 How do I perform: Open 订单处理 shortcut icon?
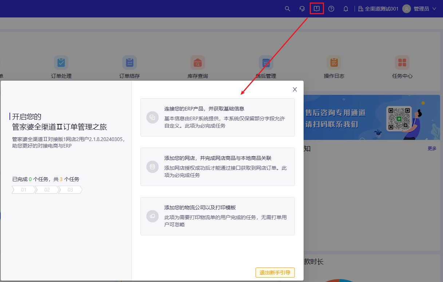click(61, 63)
